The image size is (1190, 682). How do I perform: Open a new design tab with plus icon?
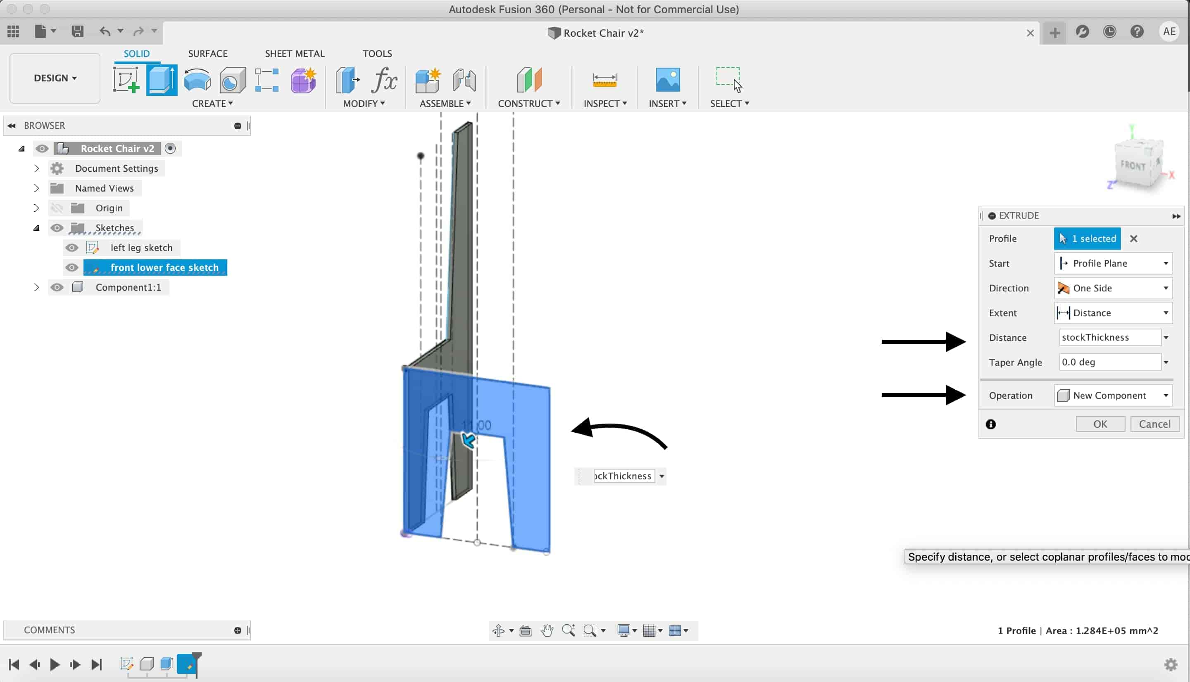[x=1054, y=33]
